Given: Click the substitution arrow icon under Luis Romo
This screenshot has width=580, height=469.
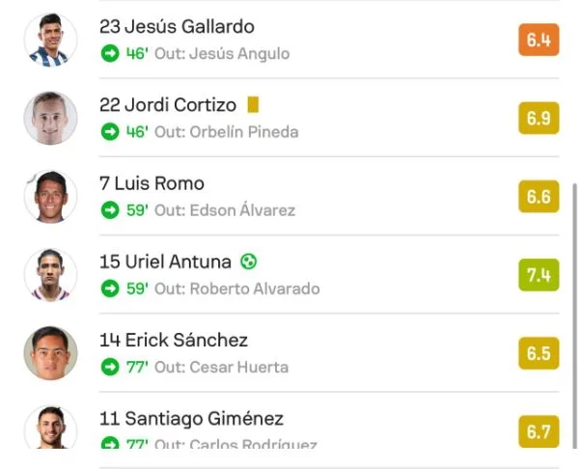Looking at the screenshot, I should click(x=110, y=210).
